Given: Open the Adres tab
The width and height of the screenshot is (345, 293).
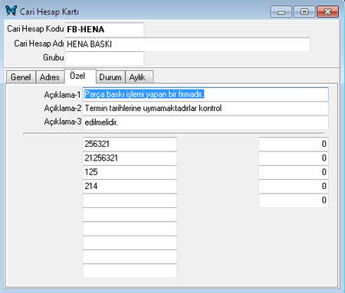Looking at the screenshot, I should 50,77.
